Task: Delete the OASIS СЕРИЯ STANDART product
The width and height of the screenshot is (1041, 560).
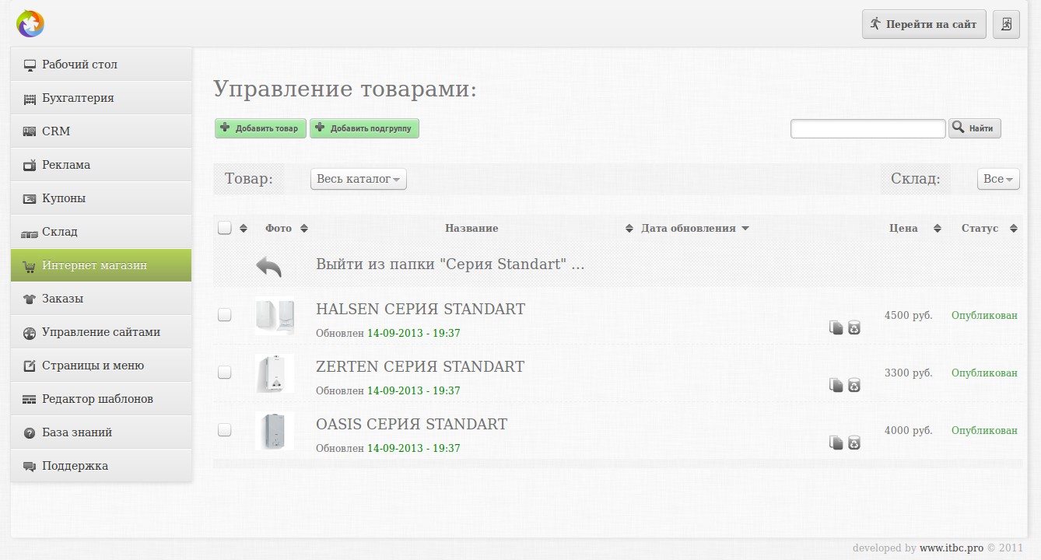Action: [853, 443]
